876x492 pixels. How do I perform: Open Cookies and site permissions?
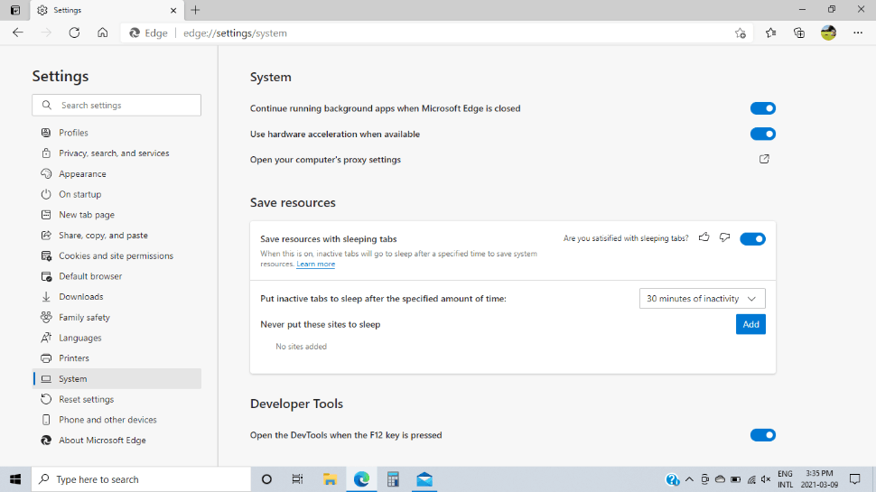116,255
